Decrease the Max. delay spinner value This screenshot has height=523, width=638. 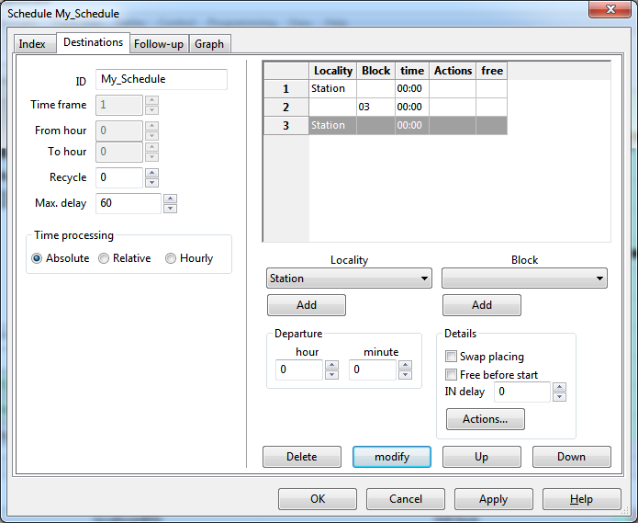pos(170,209)
